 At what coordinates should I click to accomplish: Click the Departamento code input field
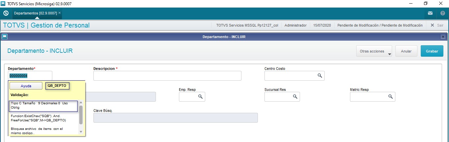[x=30, y=76]
